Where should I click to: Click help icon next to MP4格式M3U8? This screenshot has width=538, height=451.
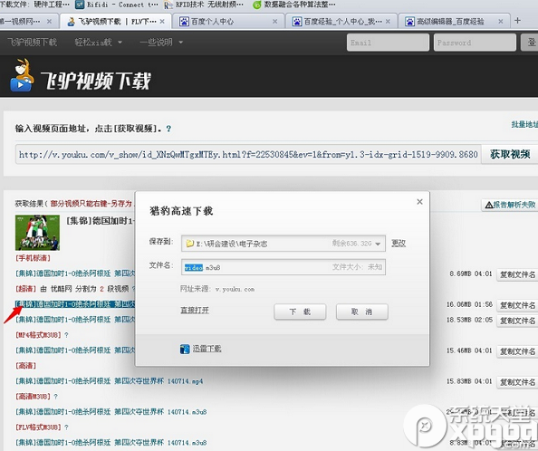click(66, 335)
